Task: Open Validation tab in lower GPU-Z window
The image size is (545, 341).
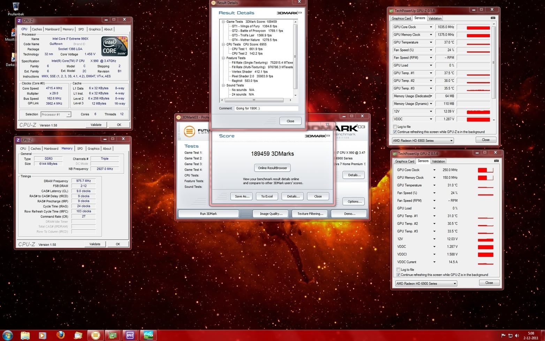Action: tap(438, 161)
